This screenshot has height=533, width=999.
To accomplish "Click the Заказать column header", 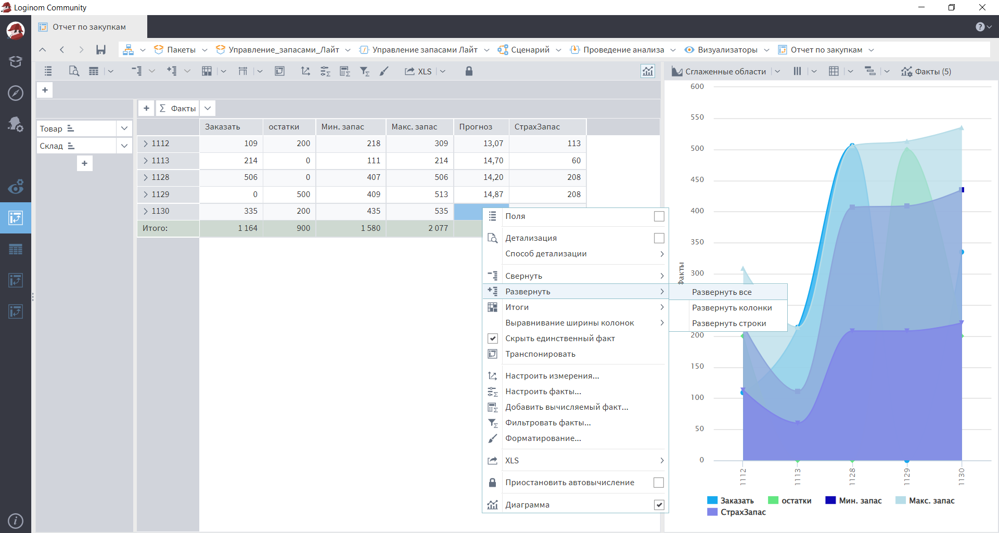I will coord(223,127).
